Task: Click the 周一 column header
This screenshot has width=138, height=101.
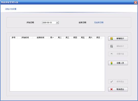Action: point(52,38)
